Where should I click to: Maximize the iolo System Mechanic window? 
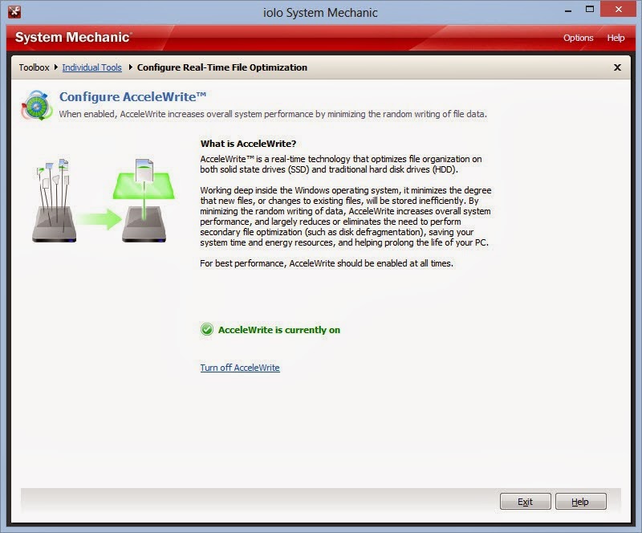[590, 9]
